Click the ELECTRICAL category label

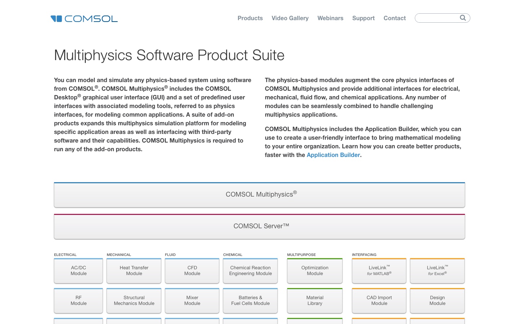65,255
